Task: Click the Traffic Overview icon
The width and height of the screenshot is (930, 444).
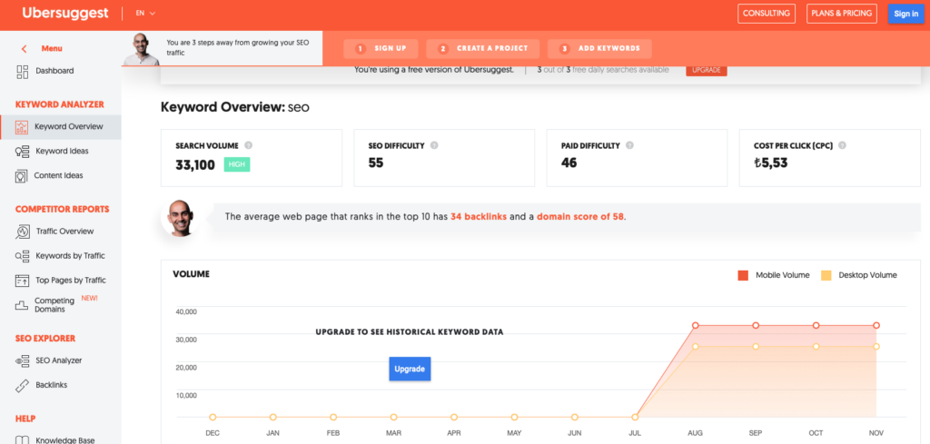Action: (x=23, y=232)
